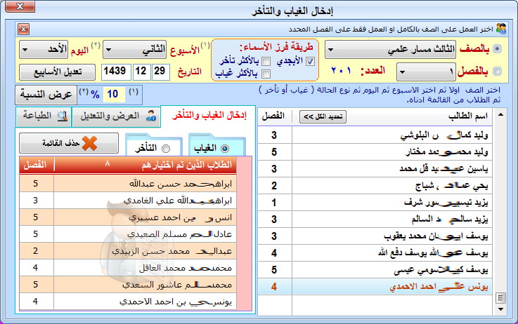
Task: Click the magnifier icon on الطباعة tab
Action: (63, 116)
